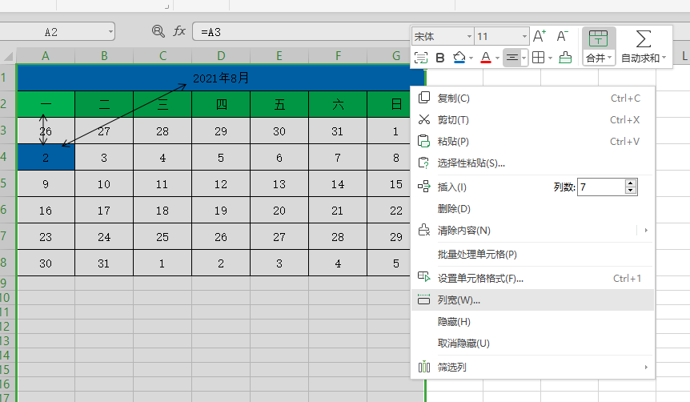
Task: Click the merge cells icon
Action: [x=598, y=39]
